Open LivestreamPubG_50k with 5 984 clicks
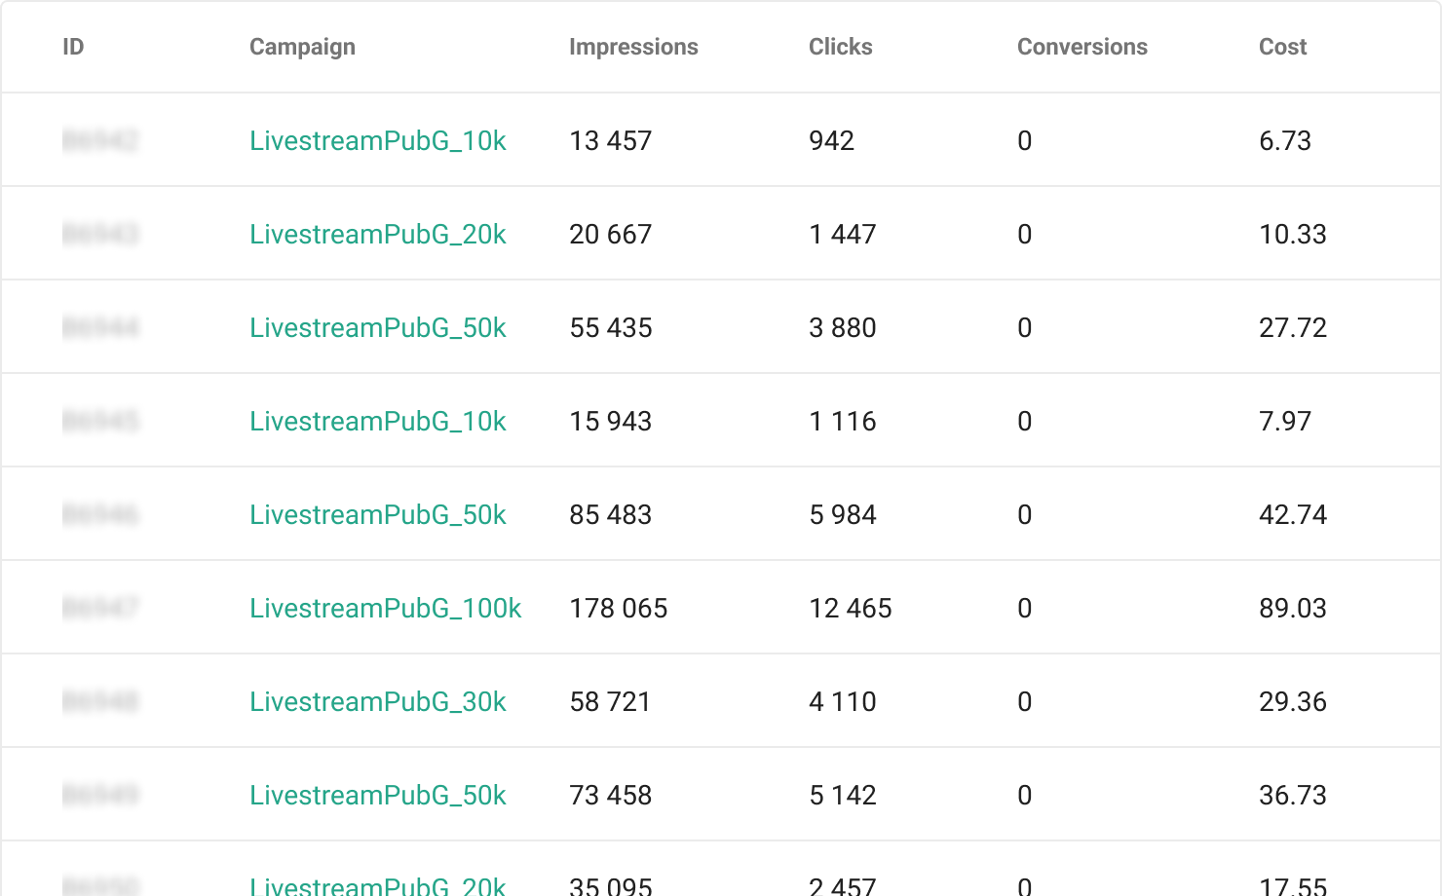This screenshot has height=896, width=1442. (378, 514)
